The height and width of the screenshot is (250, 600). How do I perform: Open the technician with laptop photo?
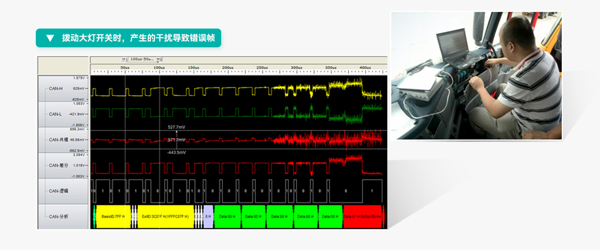click(476, 76)
